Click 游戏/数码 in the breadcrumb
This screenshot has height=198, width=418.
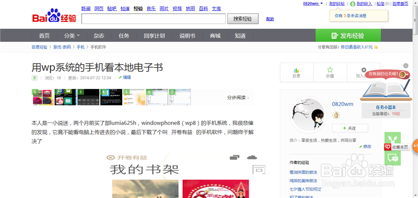tap(62, 47)
